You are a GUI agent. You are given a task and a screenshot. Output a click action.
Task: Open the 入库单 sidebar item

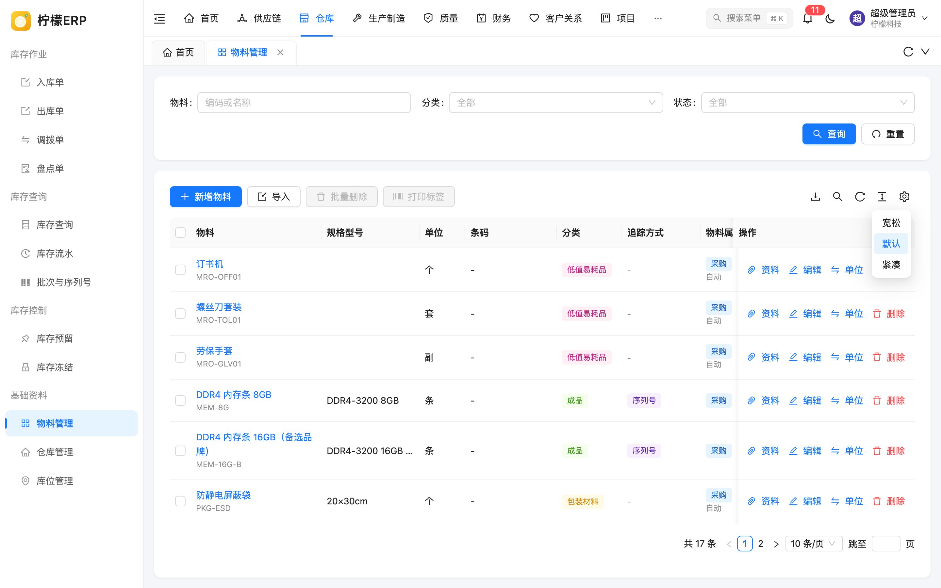[72, 82]
